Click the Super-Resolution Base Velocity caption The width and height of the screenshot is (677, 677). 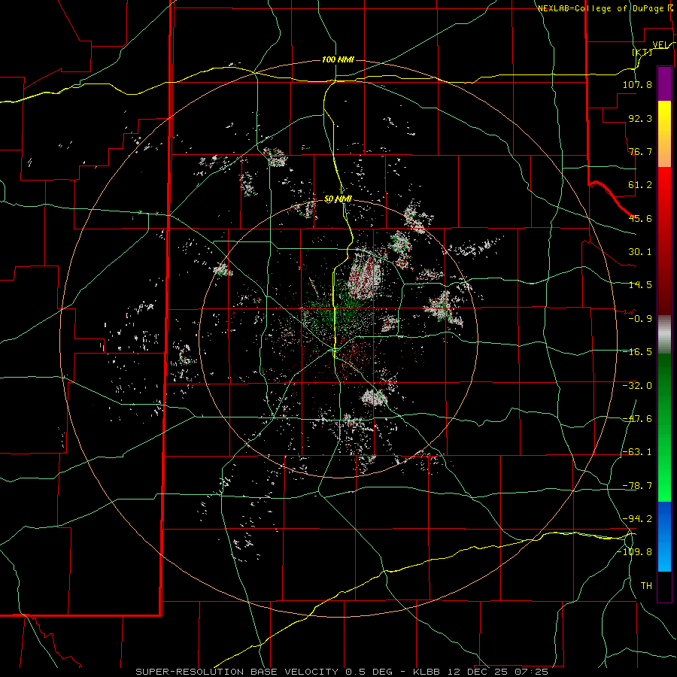[x=342, y=672]
